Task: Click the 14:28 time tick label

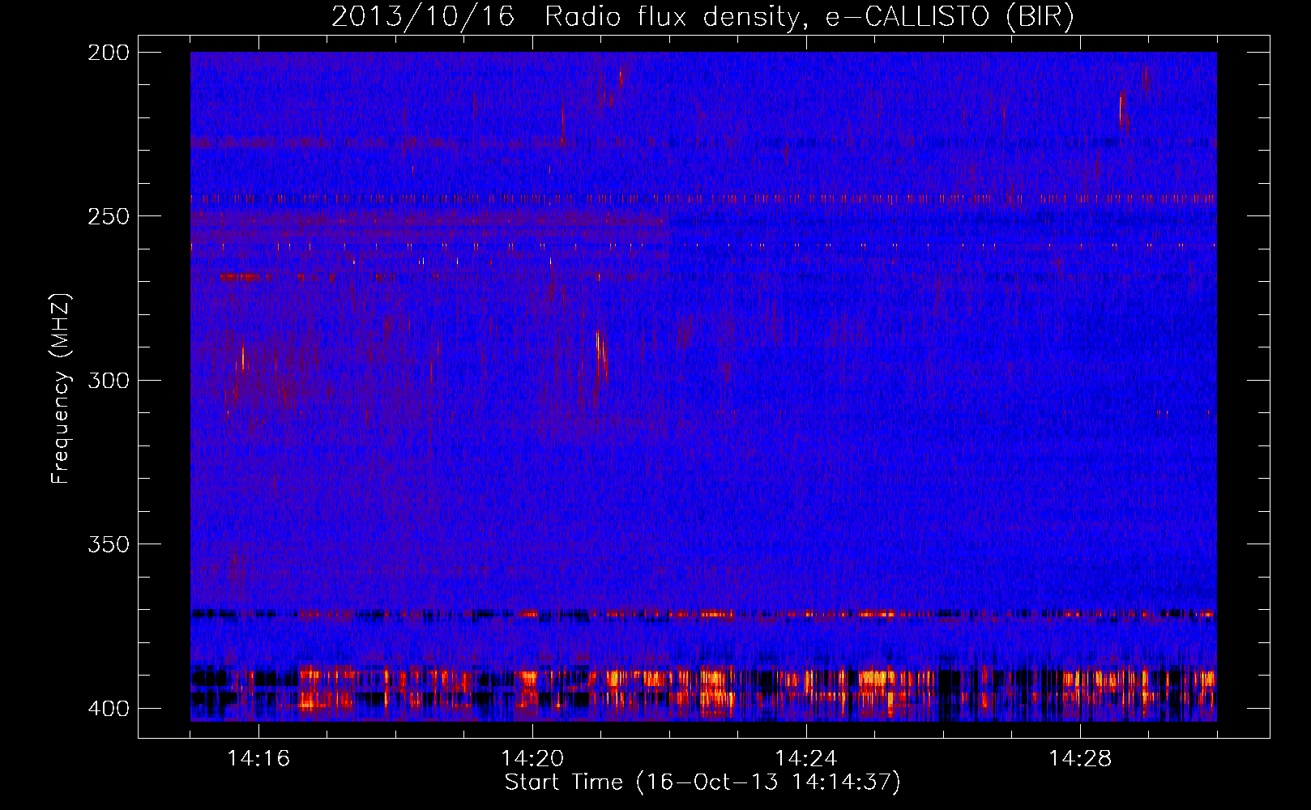Action: (x=1080, y=759)
